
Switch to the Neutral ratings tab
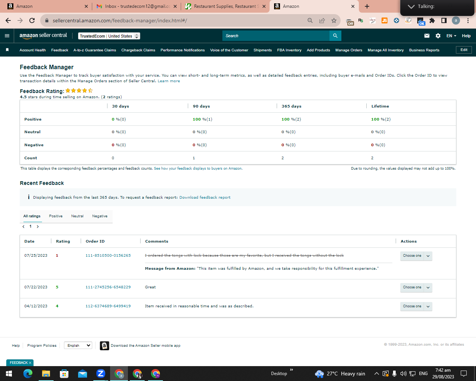[77, 216]
